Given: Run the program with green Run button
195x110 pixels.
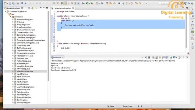Looking at the screenshot, I should click(x=87, y=3).
